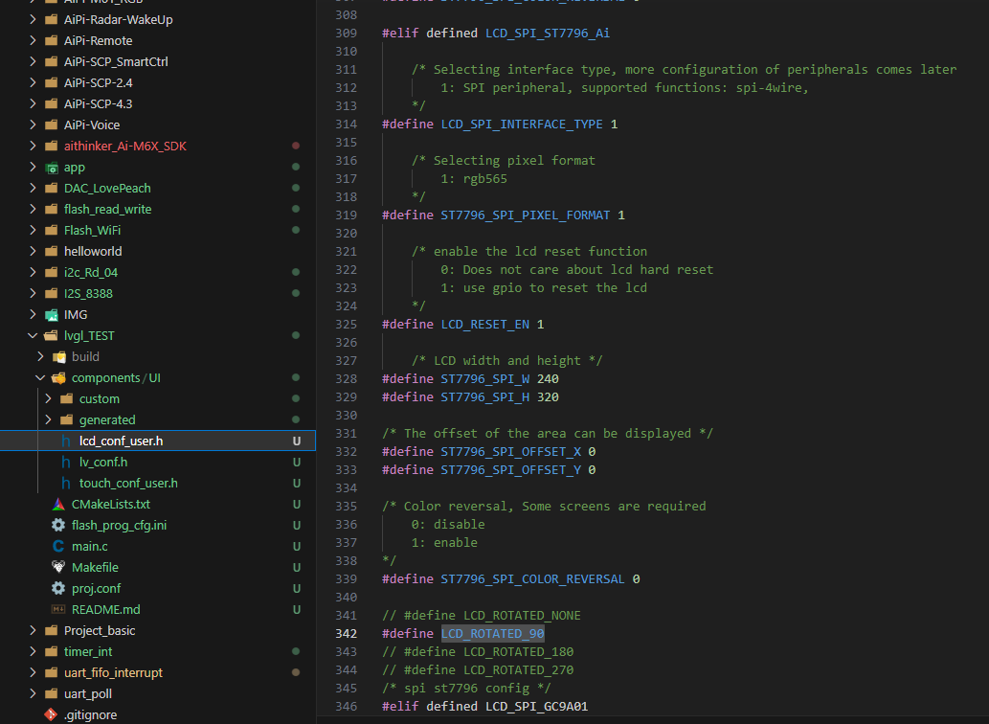989x724 pixels.
Task: Collapse the lvgl_TEST folder
Action: click(33, 335)
